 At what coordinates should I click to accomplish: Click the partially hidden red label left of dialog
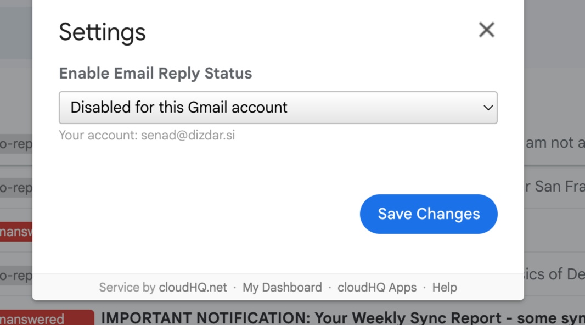16,232
